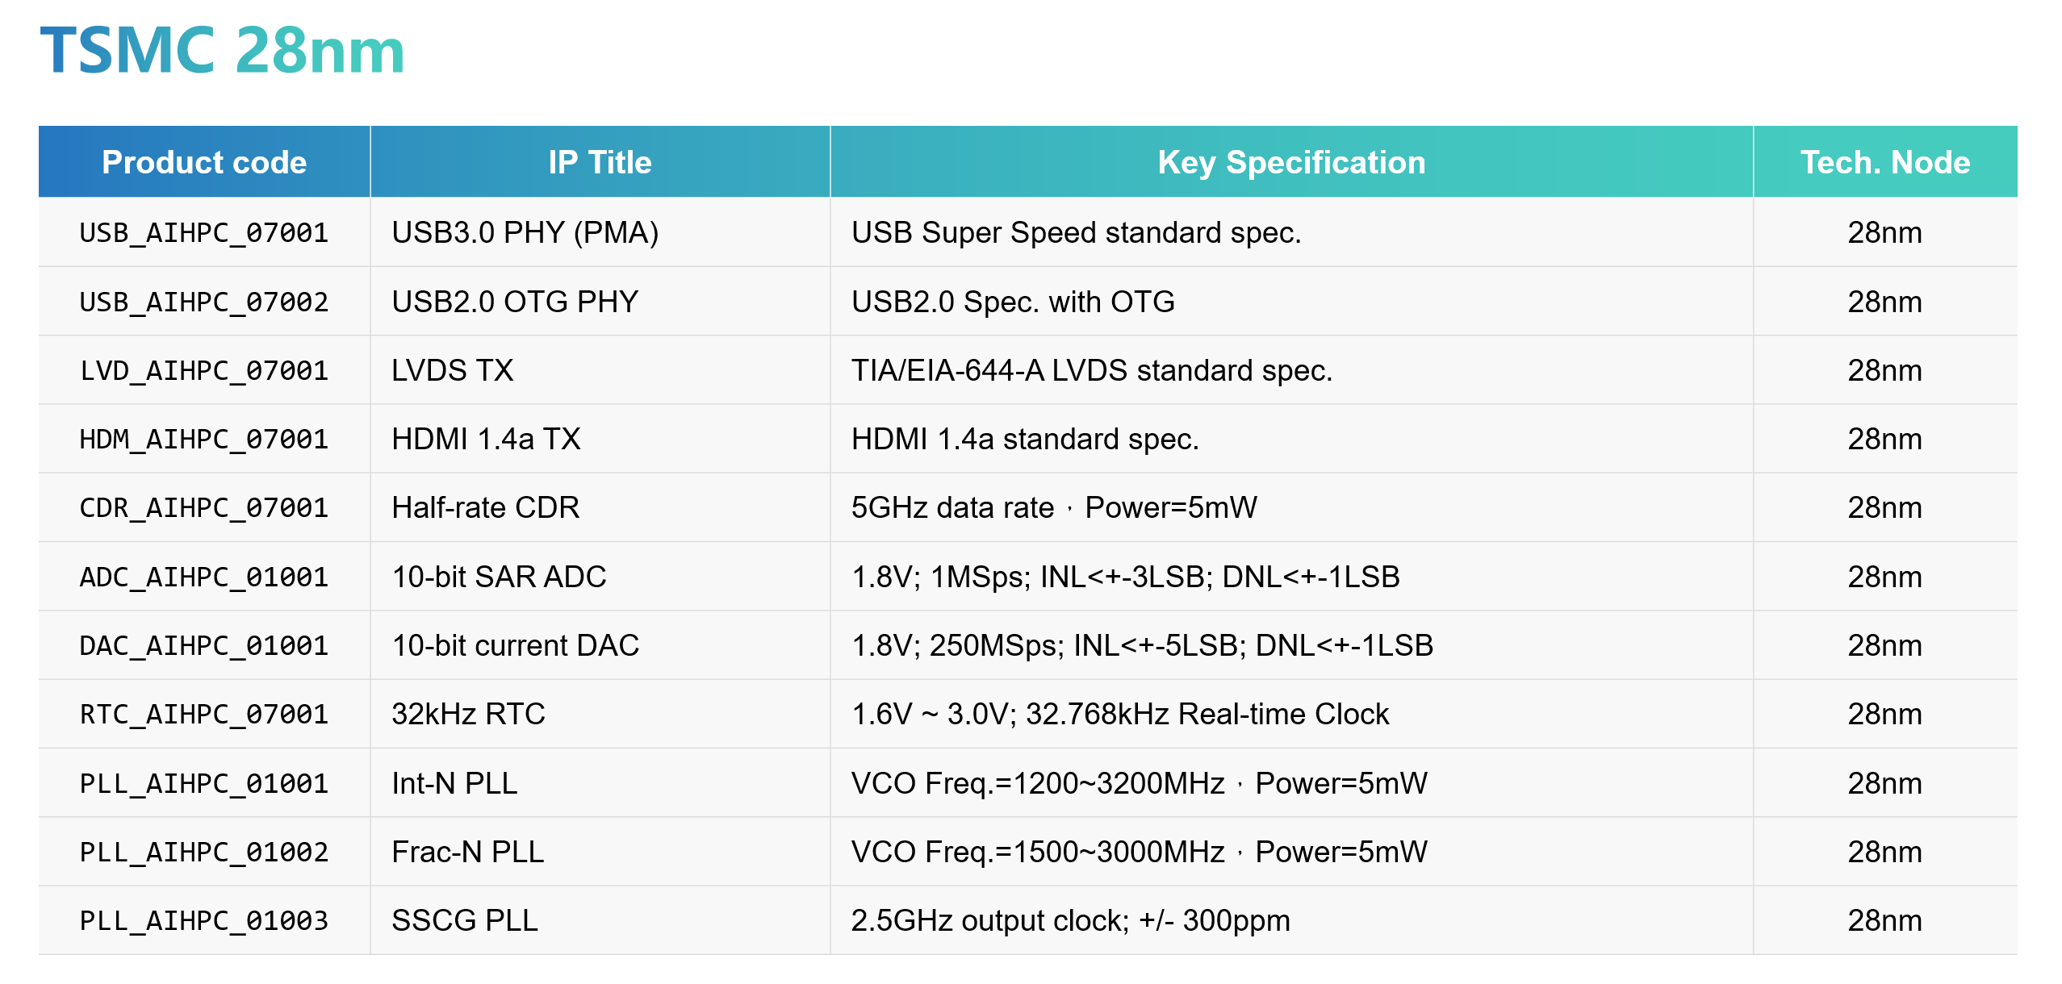The width and height of the screenshot is (2062, 984).
Task: Select the USB2.0 OTG PHY title cell
Action: point(514,302)
